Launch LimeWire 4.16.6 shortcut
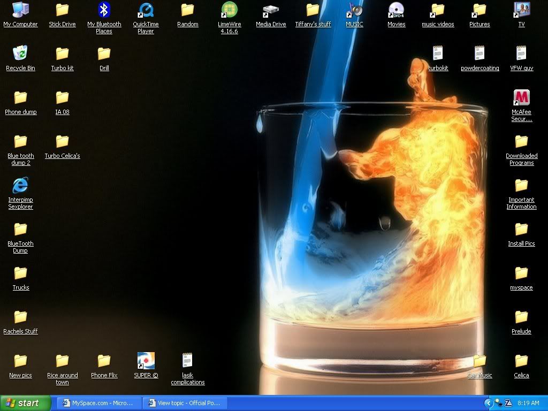The height and width of the screenshot is (411, 548). pos(229,10)
